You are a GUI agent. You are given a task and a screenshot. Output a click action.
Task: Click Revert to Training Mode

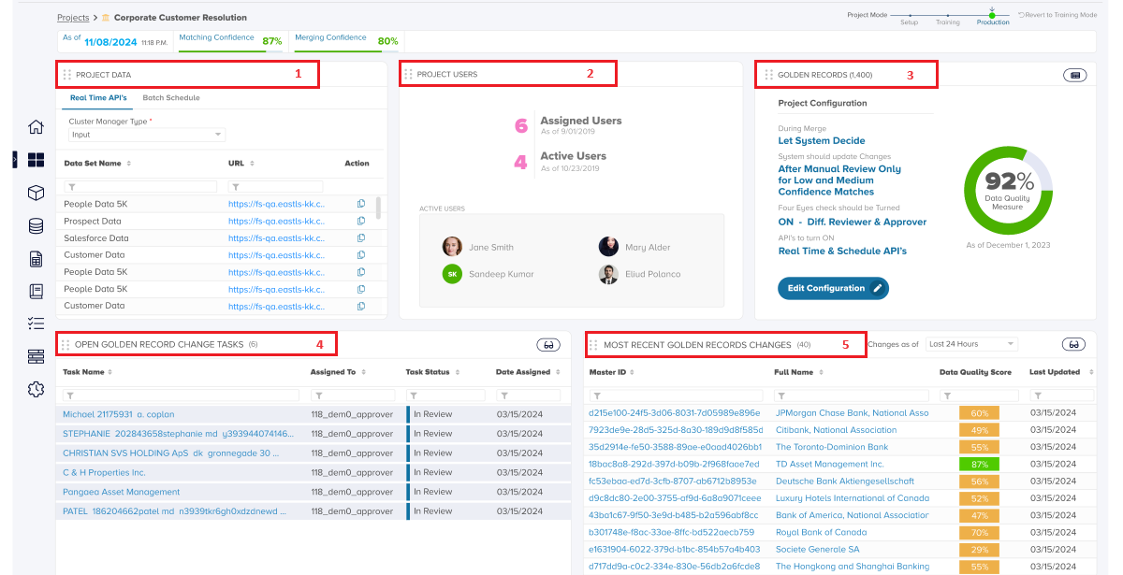click(x=1057, y=15)
